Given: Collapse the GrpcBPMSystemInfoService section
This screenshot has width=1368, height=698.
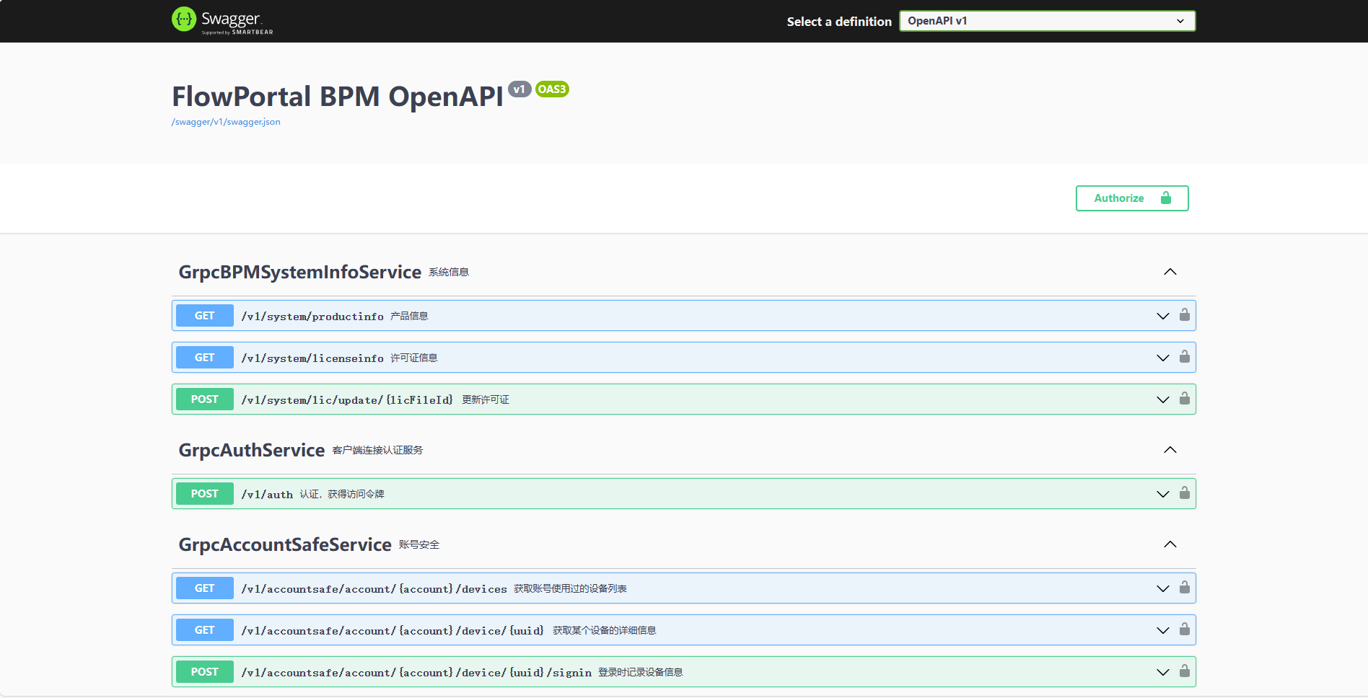Looking at the screenshot, I should tap(1170, 272).
